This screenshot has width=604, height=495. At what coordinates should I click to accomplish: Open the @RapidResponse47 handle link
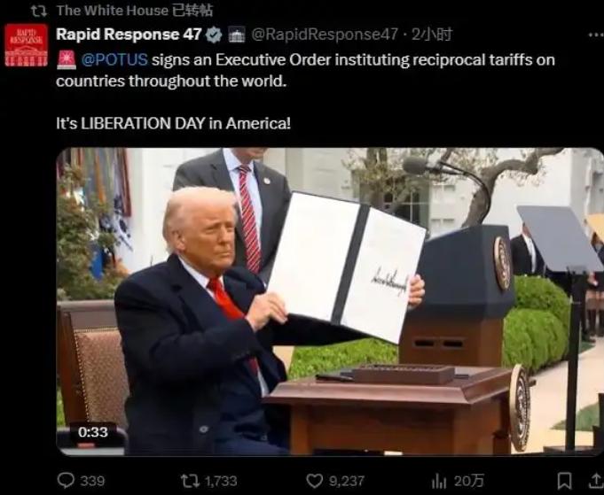tap(325, 35)
